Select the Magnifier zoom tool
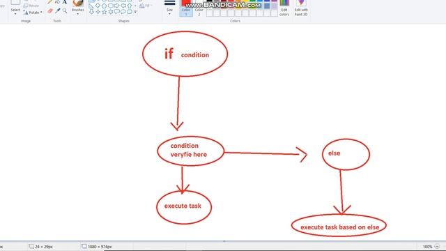Screen dimensions: 446x251 tap(65, 11)
